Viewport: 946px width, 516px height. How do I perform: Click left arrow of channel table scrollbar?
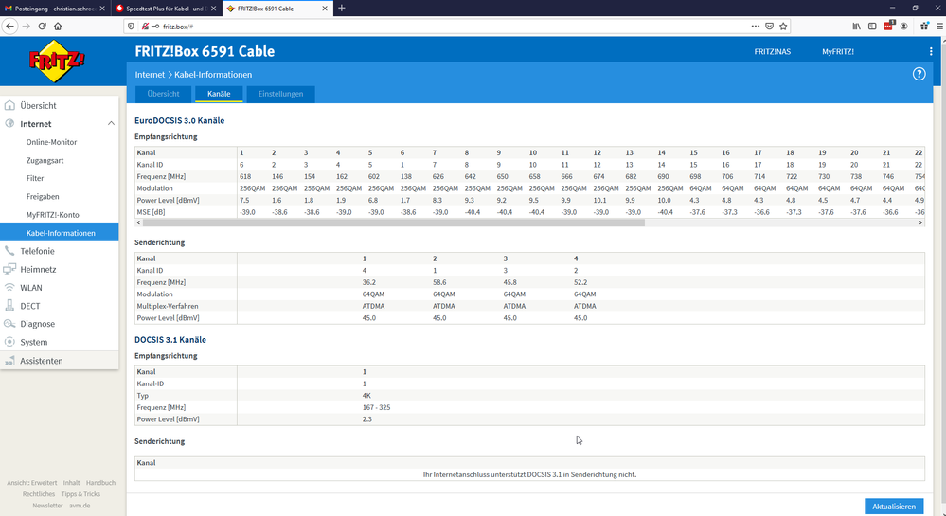coord(139,222)
